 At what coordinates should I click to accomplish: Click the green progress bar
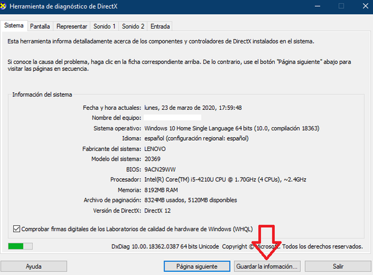click(21, 246)
